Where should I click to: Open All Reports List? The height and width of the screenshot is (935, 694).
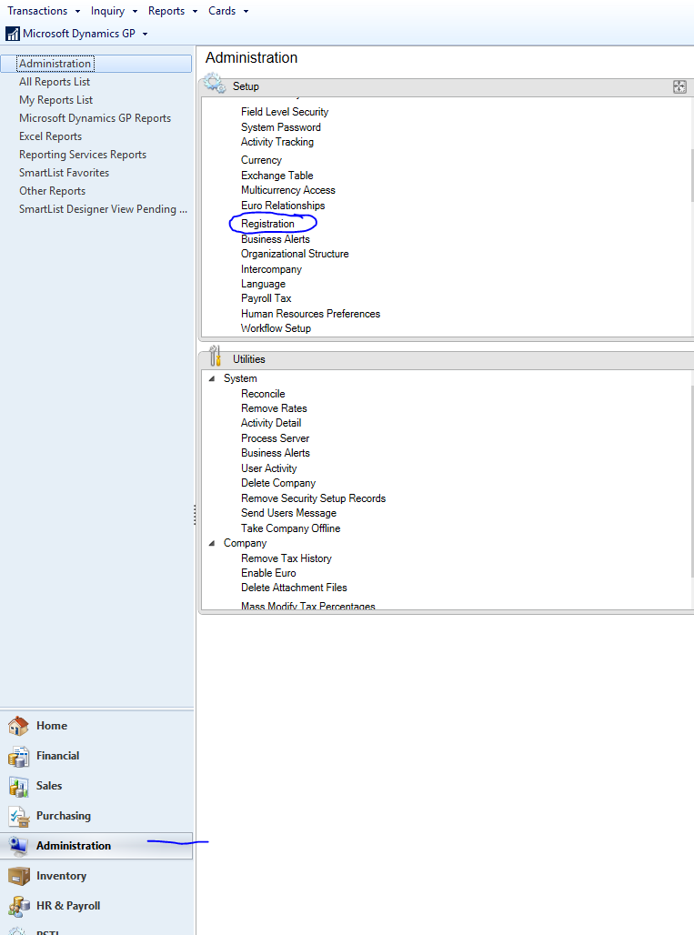pyautogui.click(x=55, y=82)
